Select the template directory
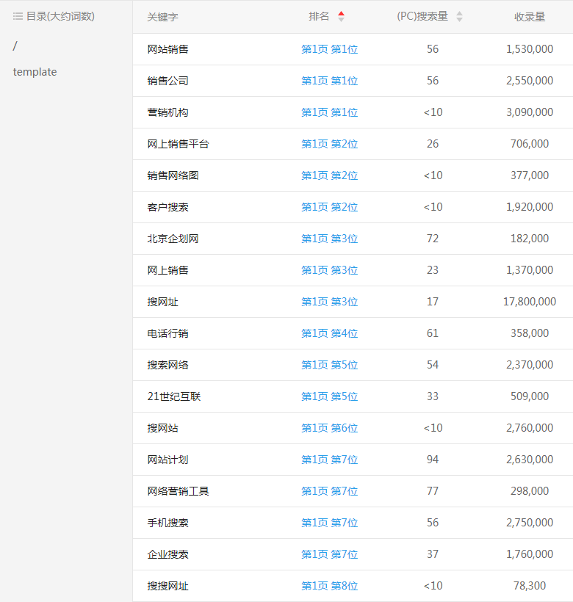573x602 pixels. click(x=35, y=72)
